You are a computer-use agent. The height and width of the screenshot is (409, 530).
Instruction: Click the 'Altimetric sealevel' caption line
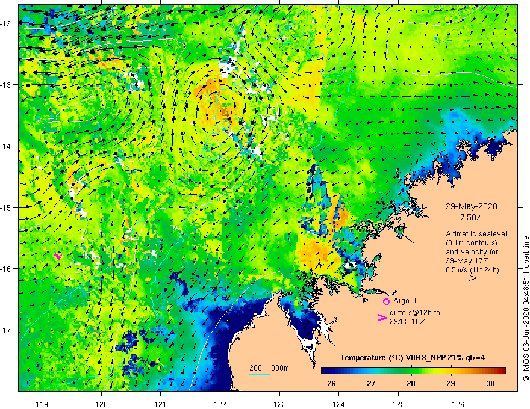[476, 234]
